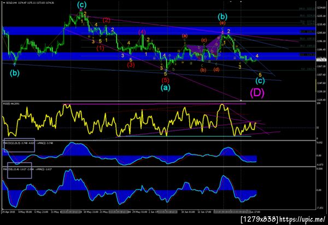This screenshot has width=328, height=225.
Task: Click the 29 May 01:00 date label
Action: pyautogui.click(x=140, y=212)
